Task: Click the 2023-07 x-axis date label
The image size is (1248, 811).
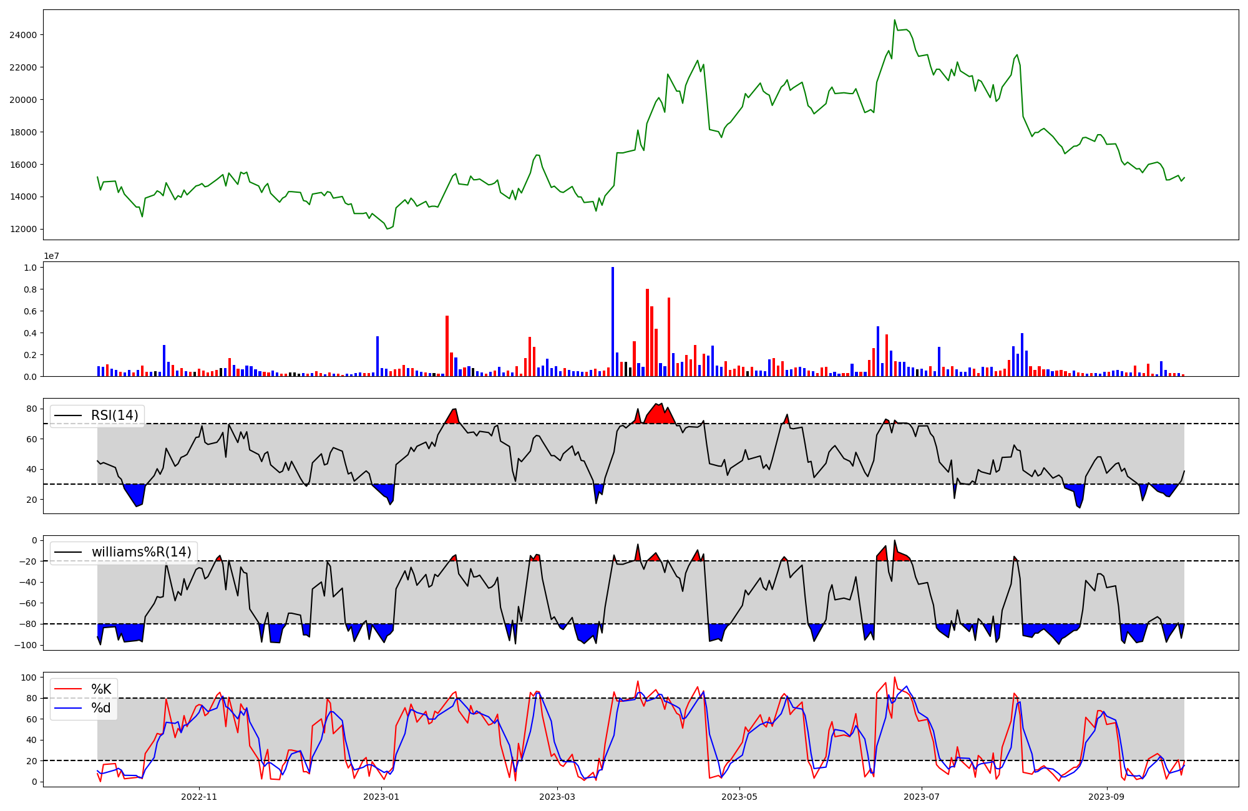Action: click(922, 797)
